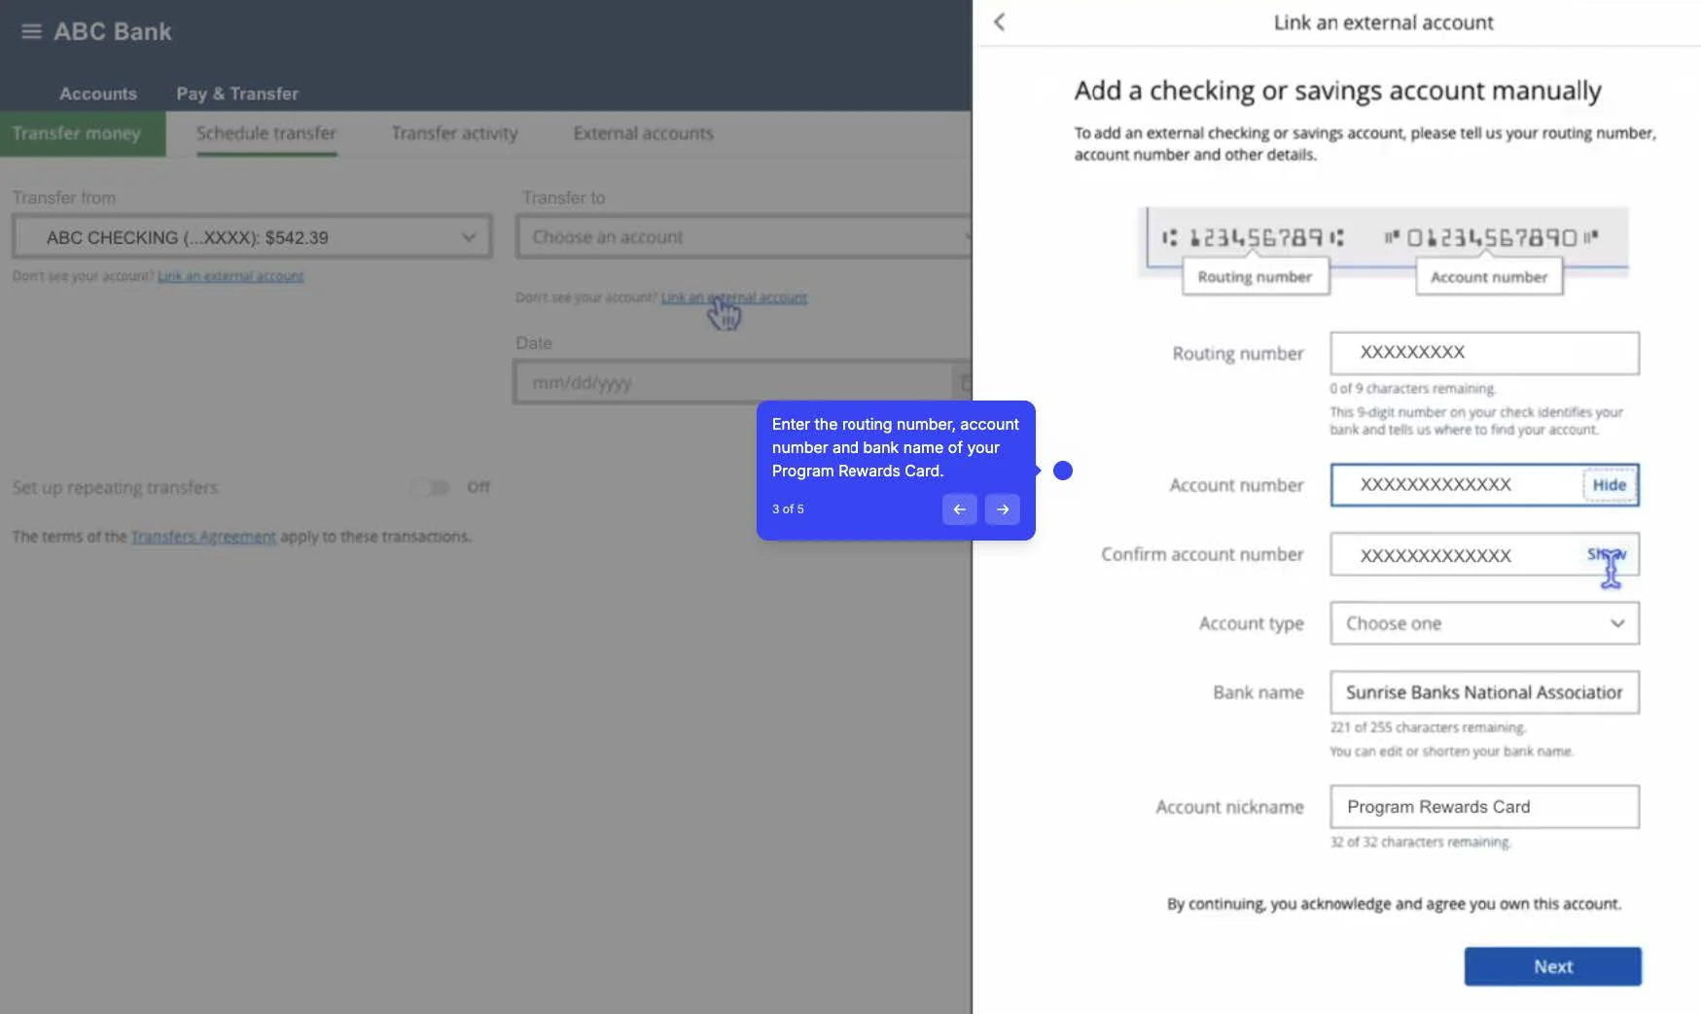The image size is (1701, 1014).
Task: Click '221 of 255 characters remaining' text
Action: click(x=1428, y=728)
